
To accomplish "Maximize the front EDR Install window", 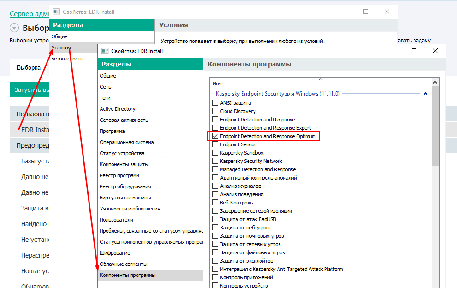I will tap(414, 51).
